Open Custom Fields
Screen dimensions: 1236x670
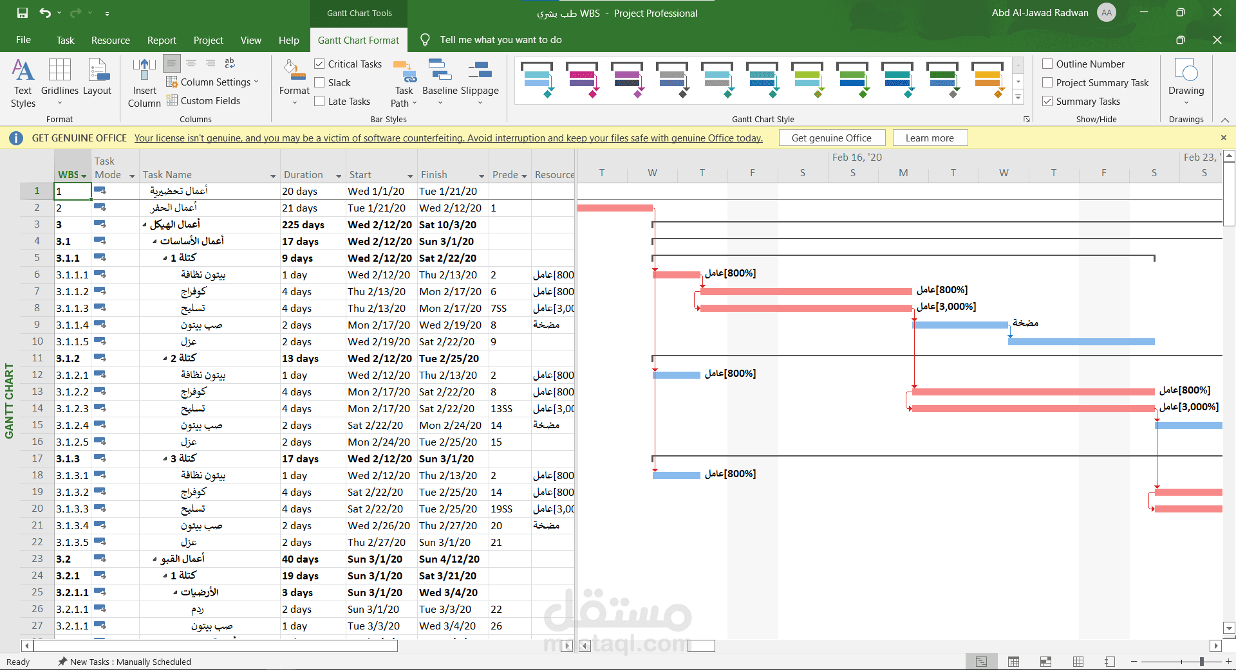[x=203, y=100]
